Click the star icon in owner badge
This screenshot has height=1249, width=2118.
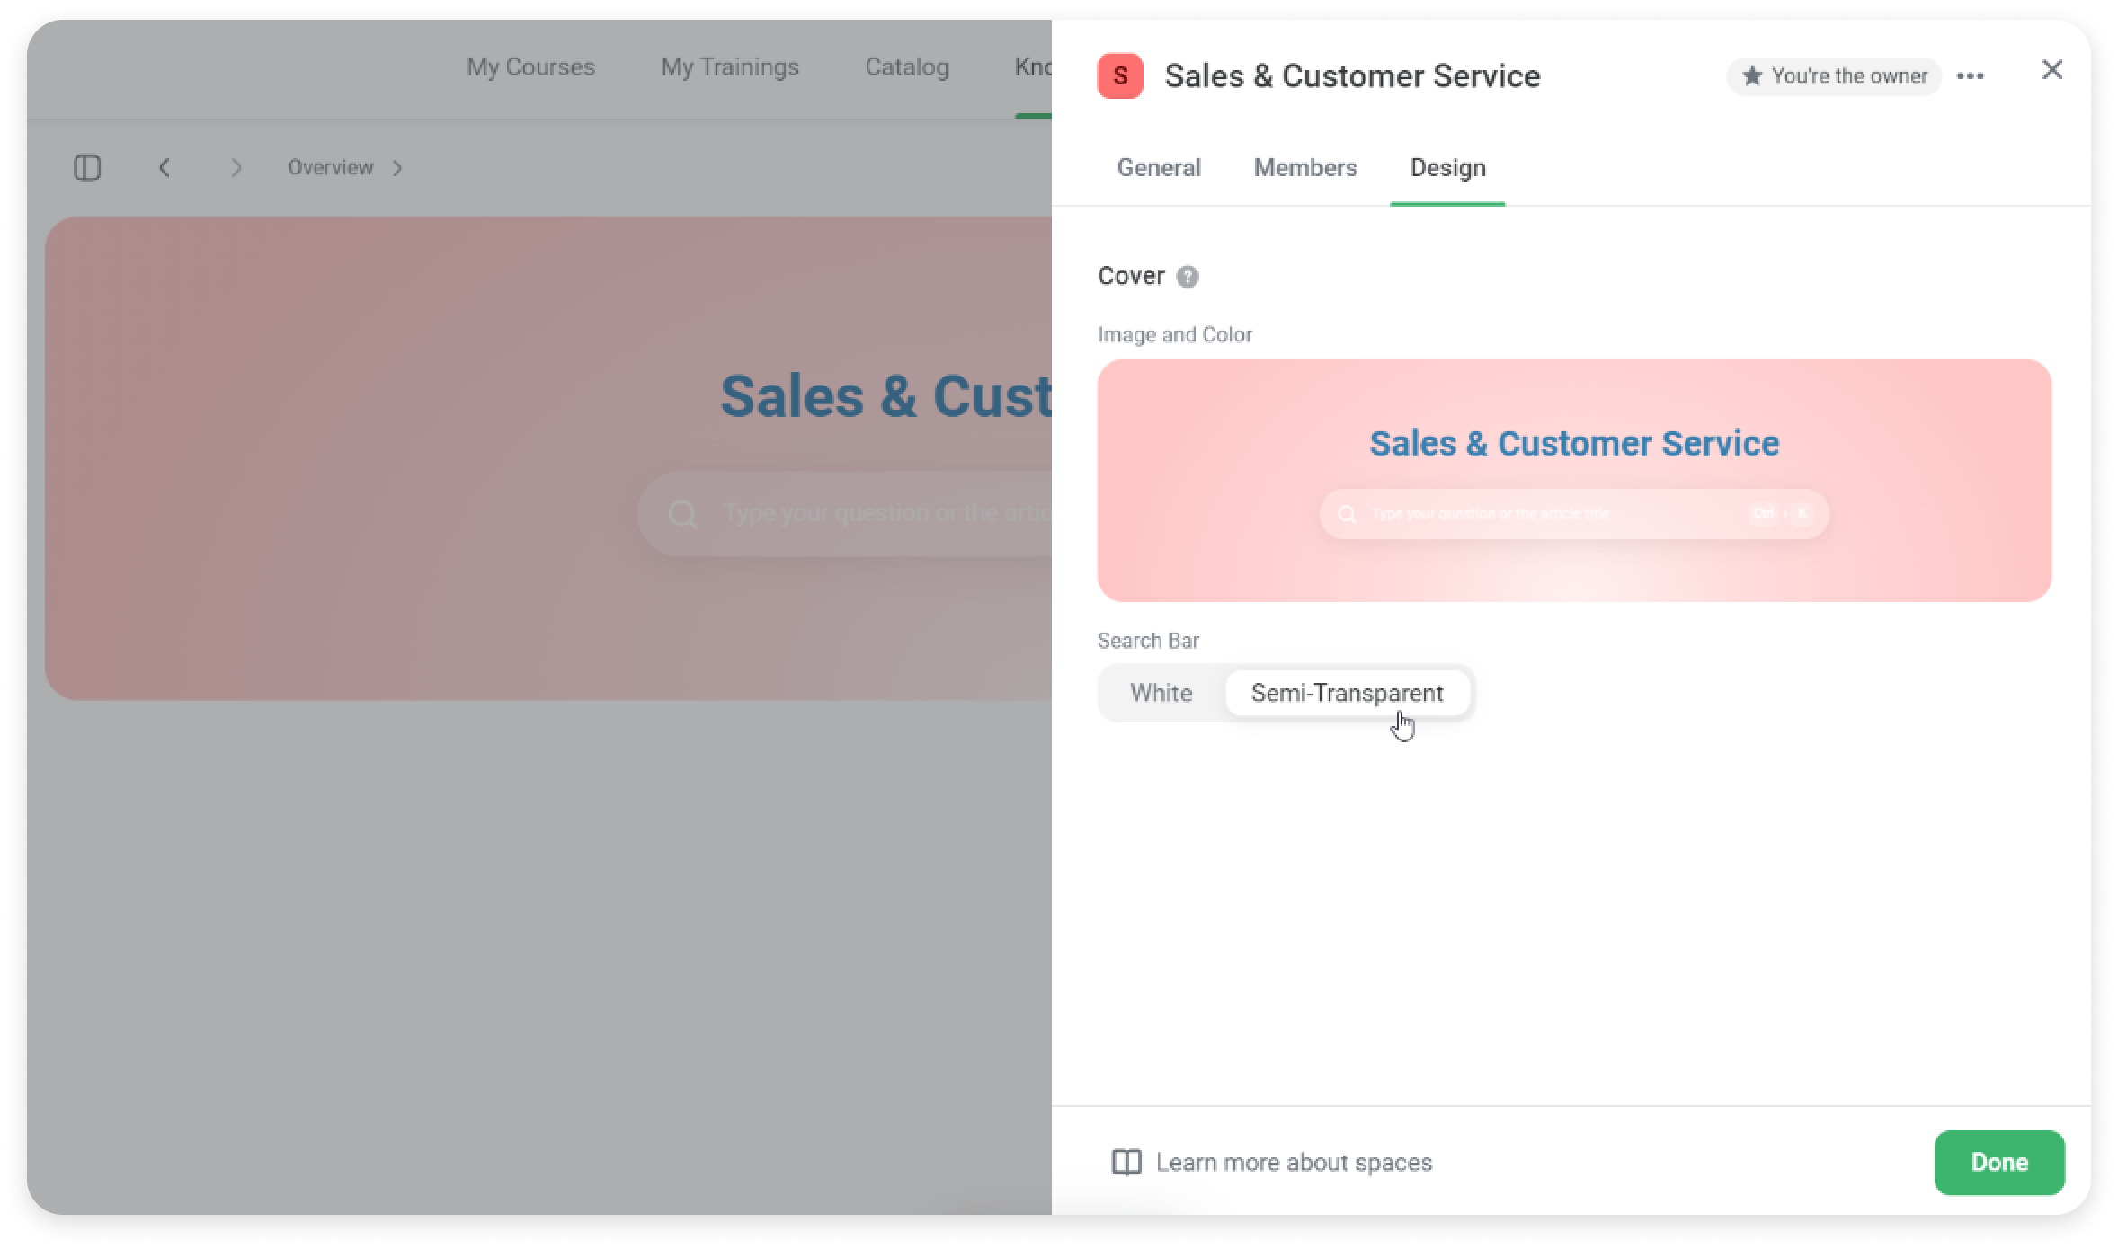(x=1752, y=75)
